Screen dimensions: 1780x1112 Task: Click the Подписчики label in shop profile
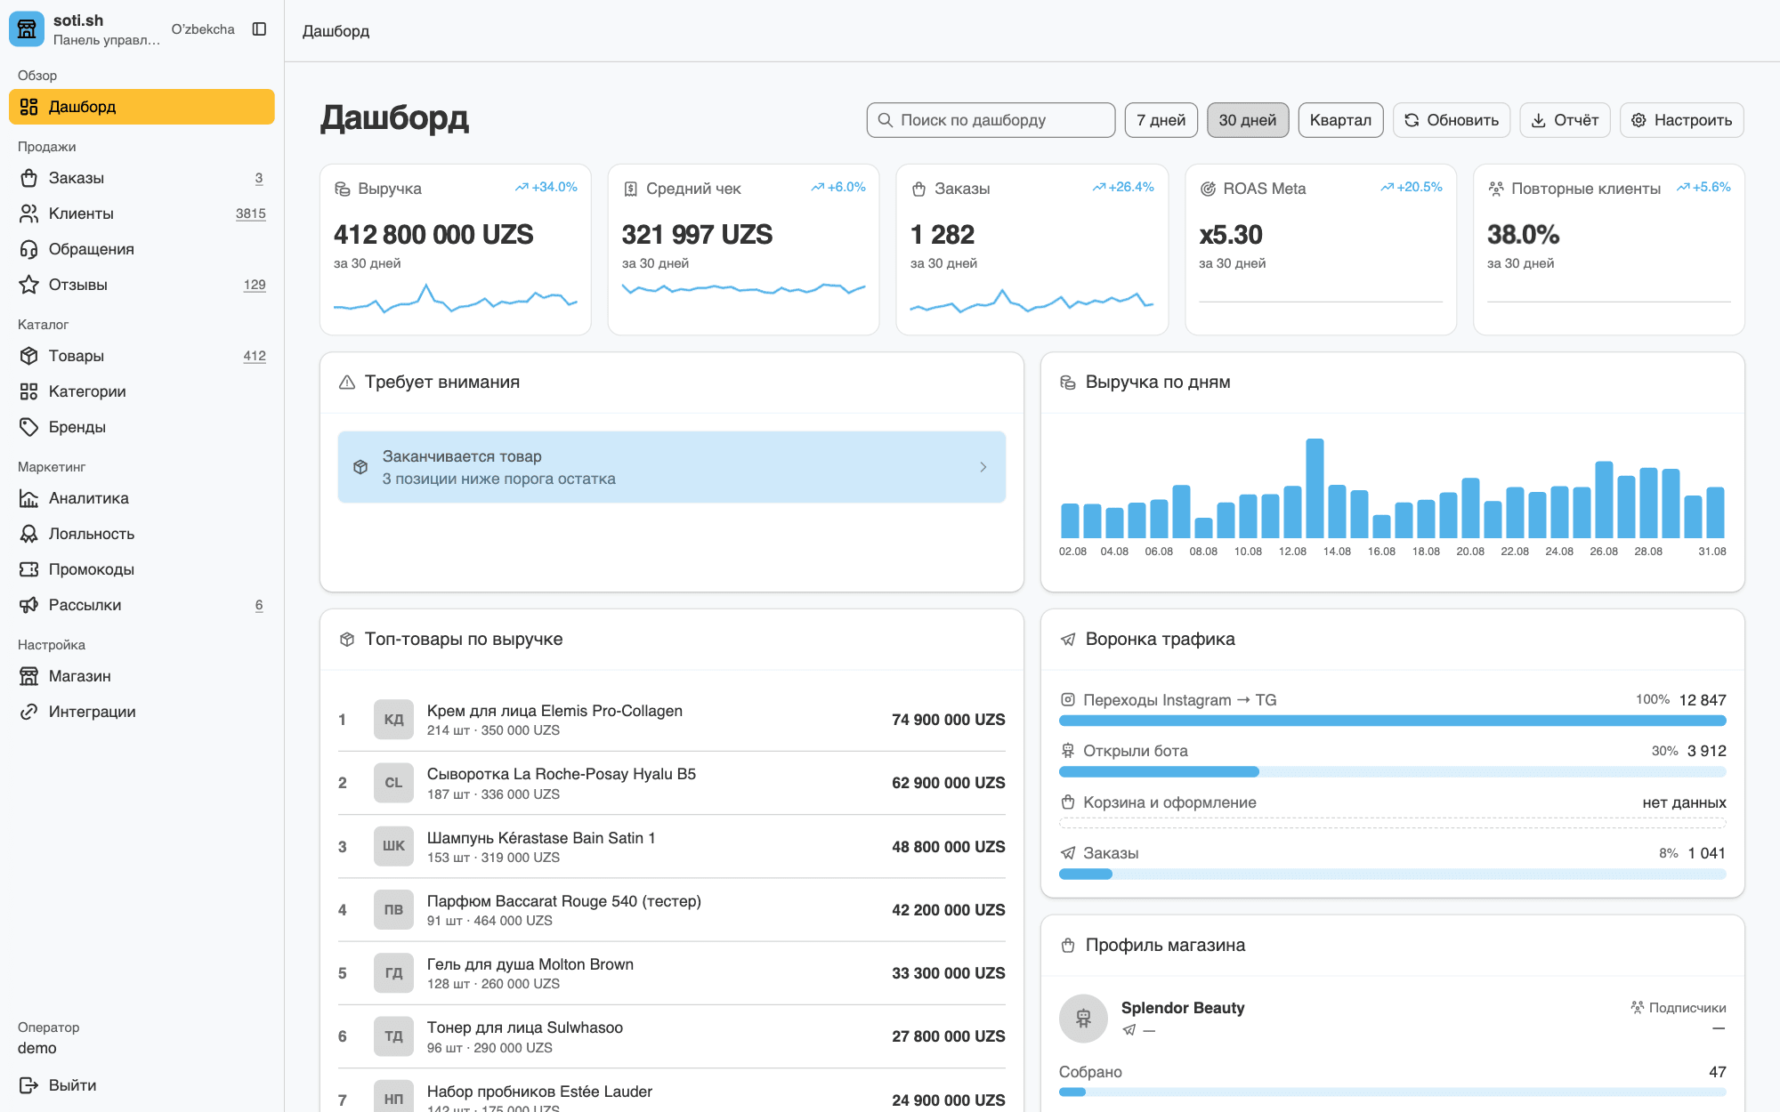1687,1007
